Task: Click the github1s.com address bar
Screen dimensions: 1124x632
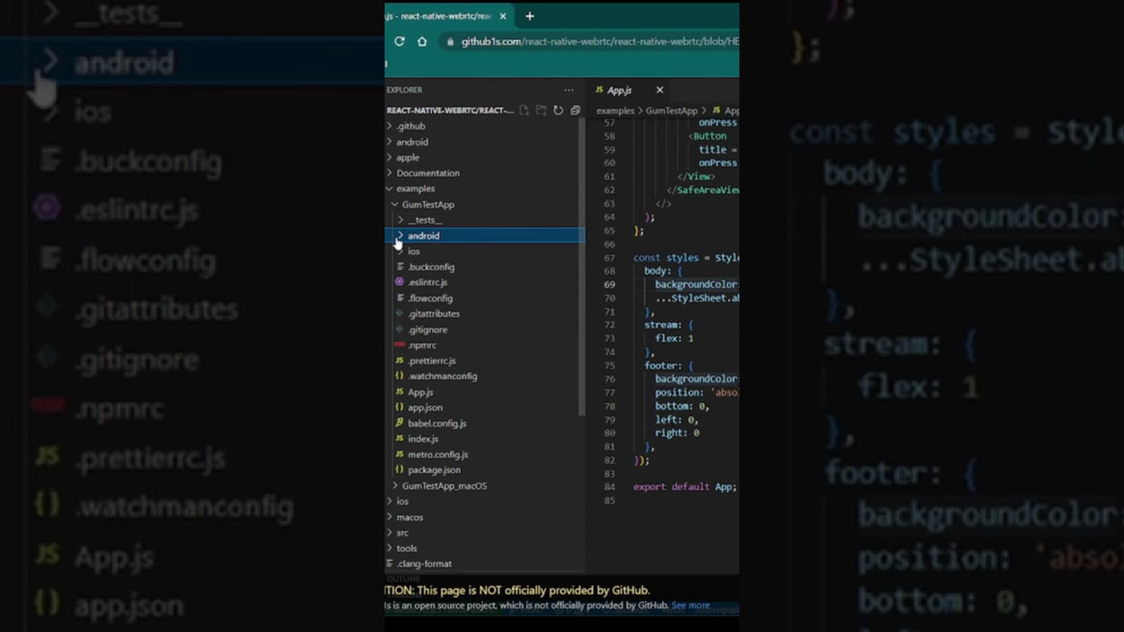Action: click(600, 41)
